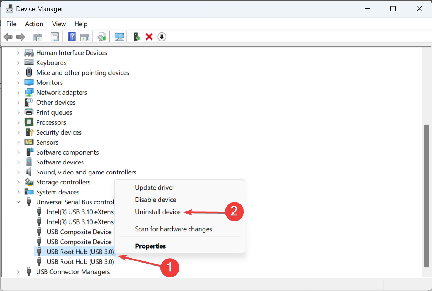Collapse the Universal Serial Bus controllers node

click(x=18, y=202)
